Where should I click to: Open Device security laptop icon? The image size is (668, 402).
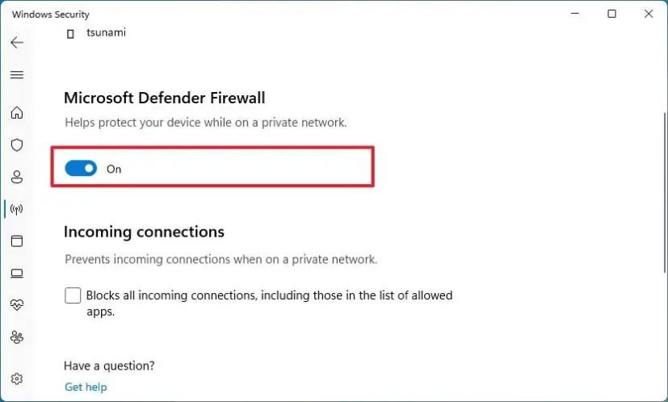tap(17, 273)
